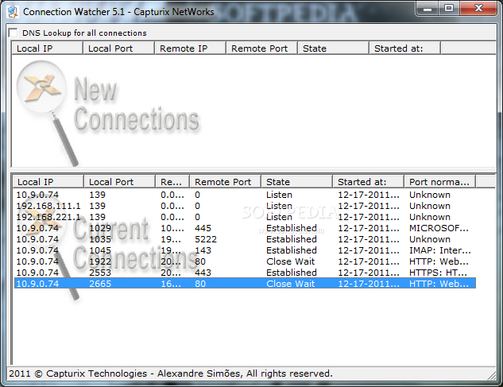Image resolution: width=503 pixels, height=387 pixels.
Task: Click the resize grip at window corner
Action: pyautogui.click(x=492, y=376)
